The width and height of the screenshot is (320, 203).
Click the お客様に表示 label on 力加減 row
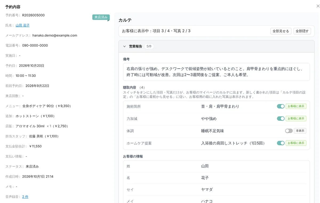[296, 119]
